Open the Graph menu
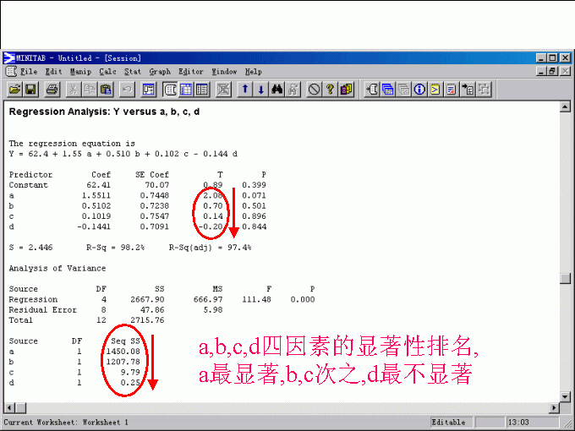Image resolution: width=575 pixels, height=431 pixels. (160, 72)
